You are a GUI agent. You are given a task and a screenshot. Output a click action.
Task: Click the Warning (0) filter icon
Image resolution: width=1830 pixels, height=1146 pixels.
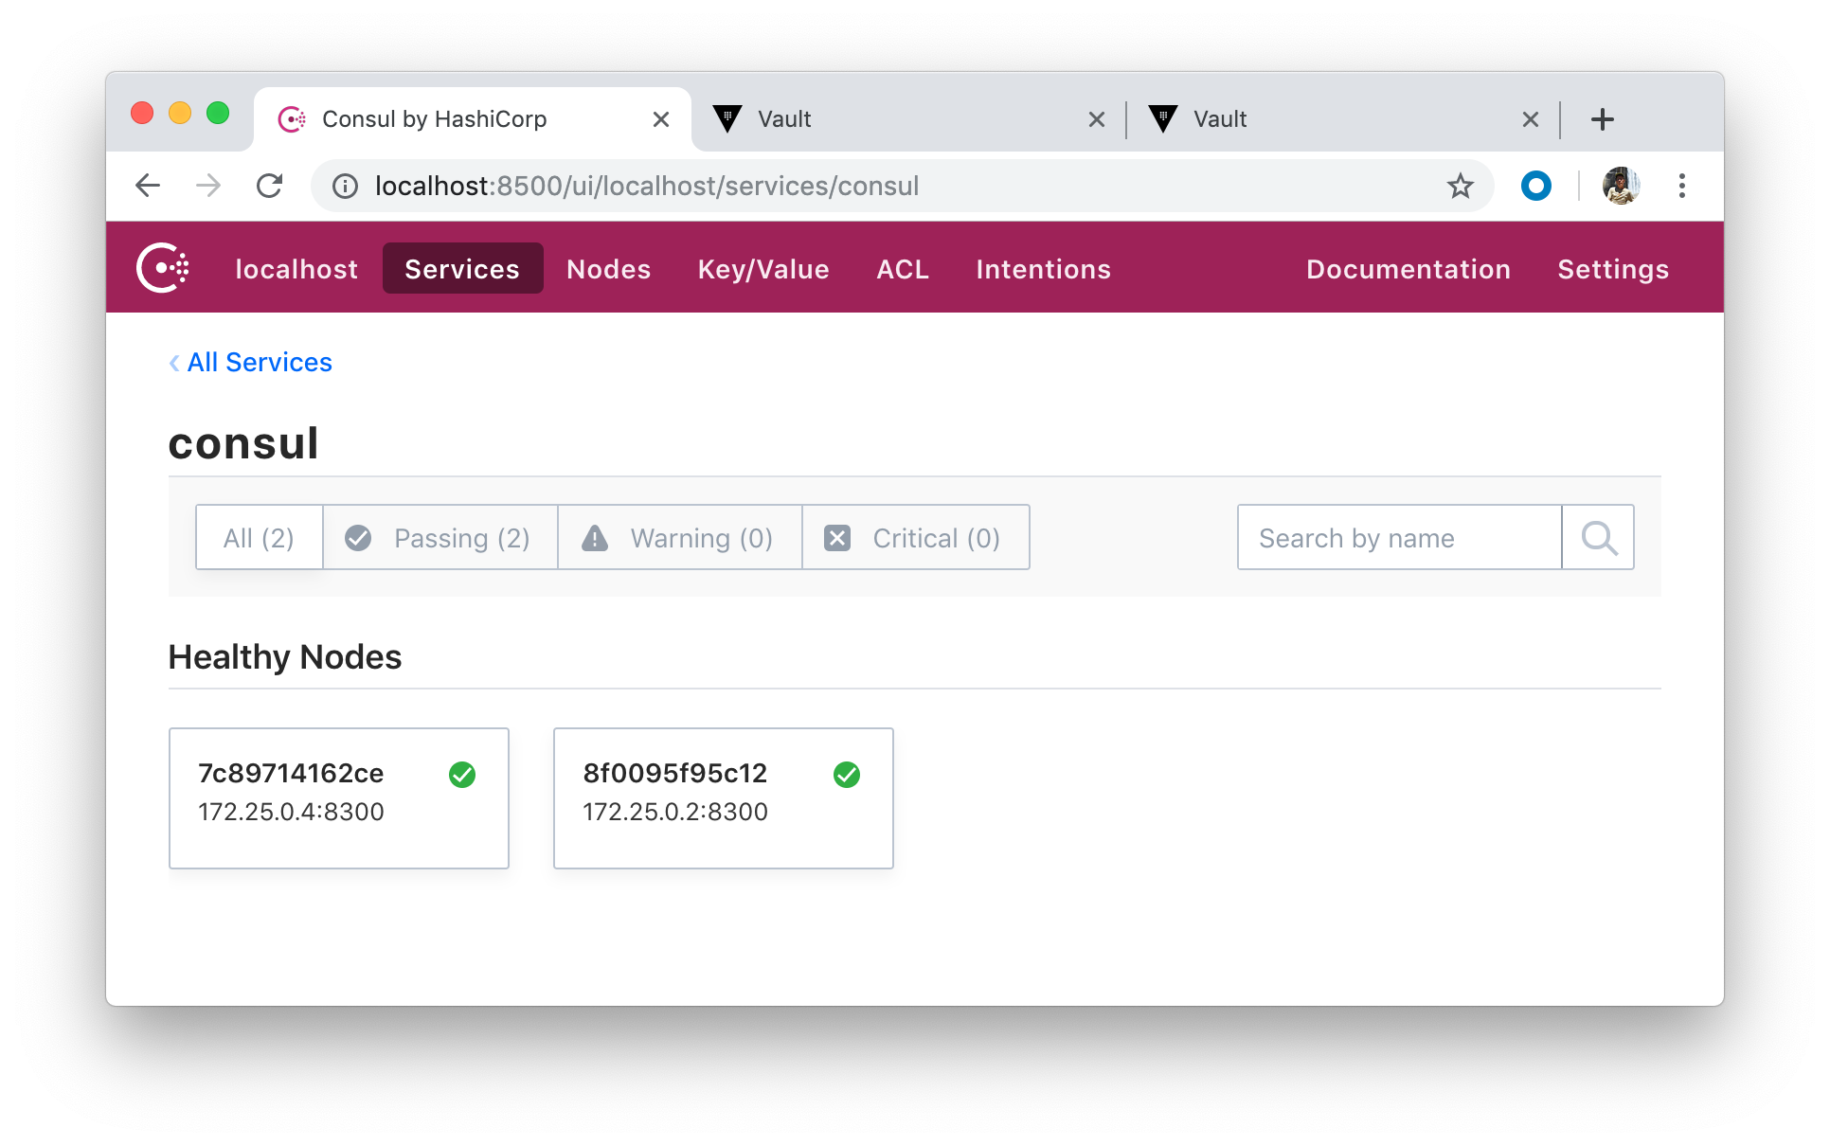coord(594,537)
